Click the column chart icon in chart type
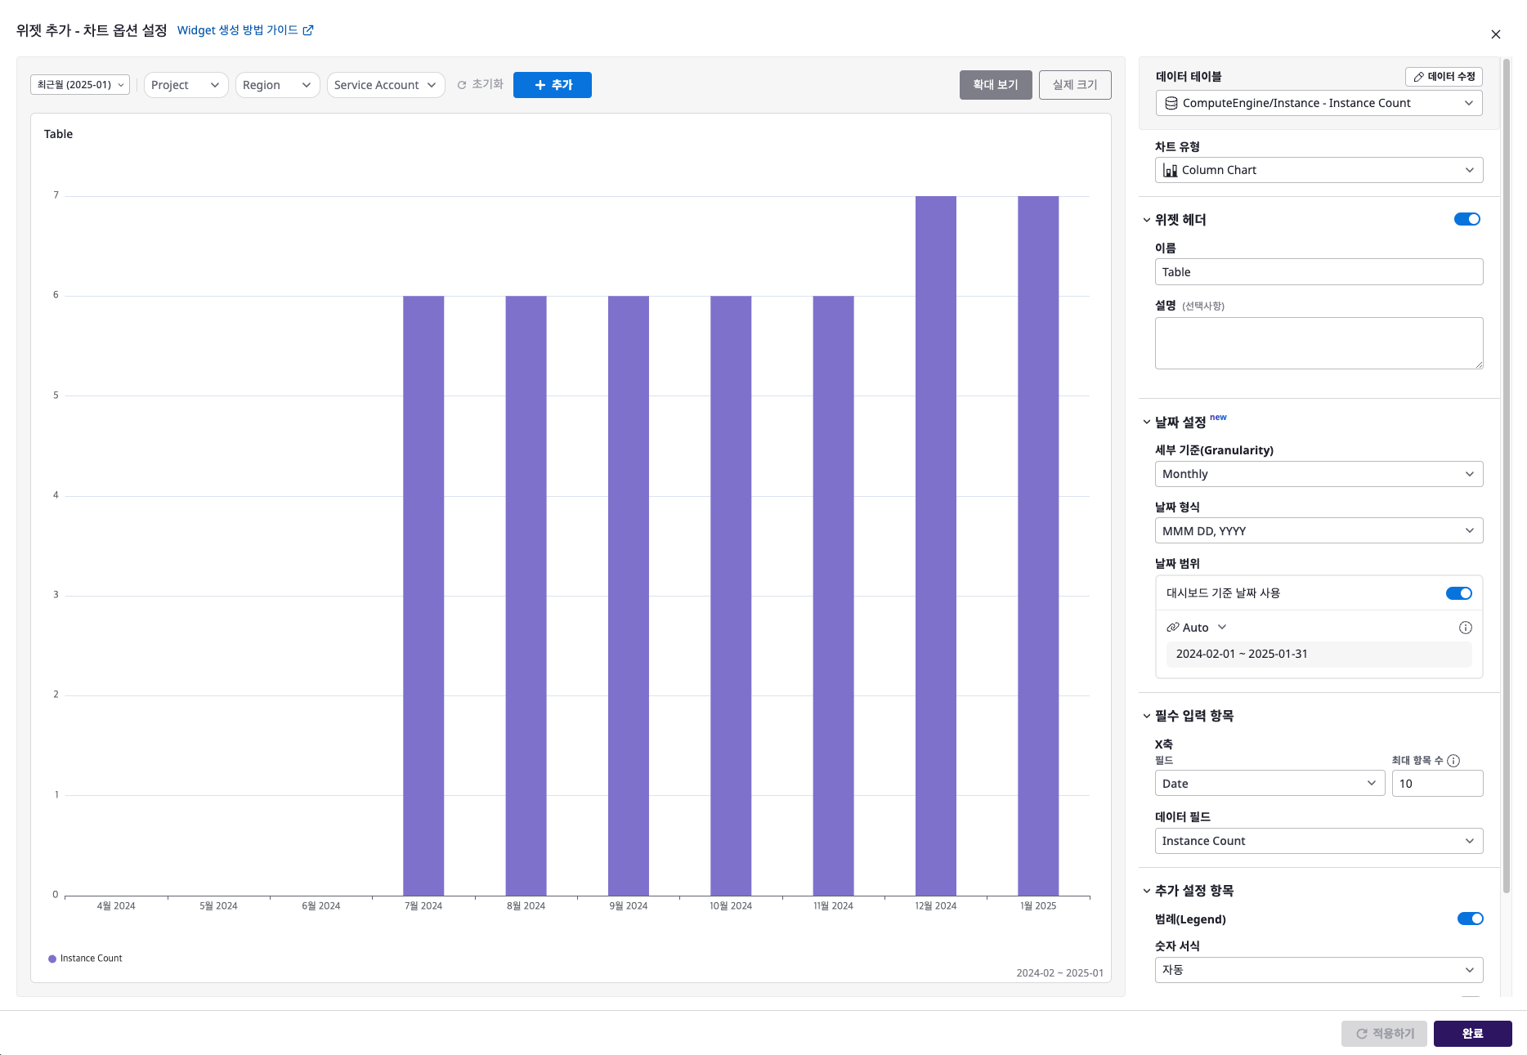Image resolution: width=1527 pixels, height=1055 pixels. [1171, 170]
